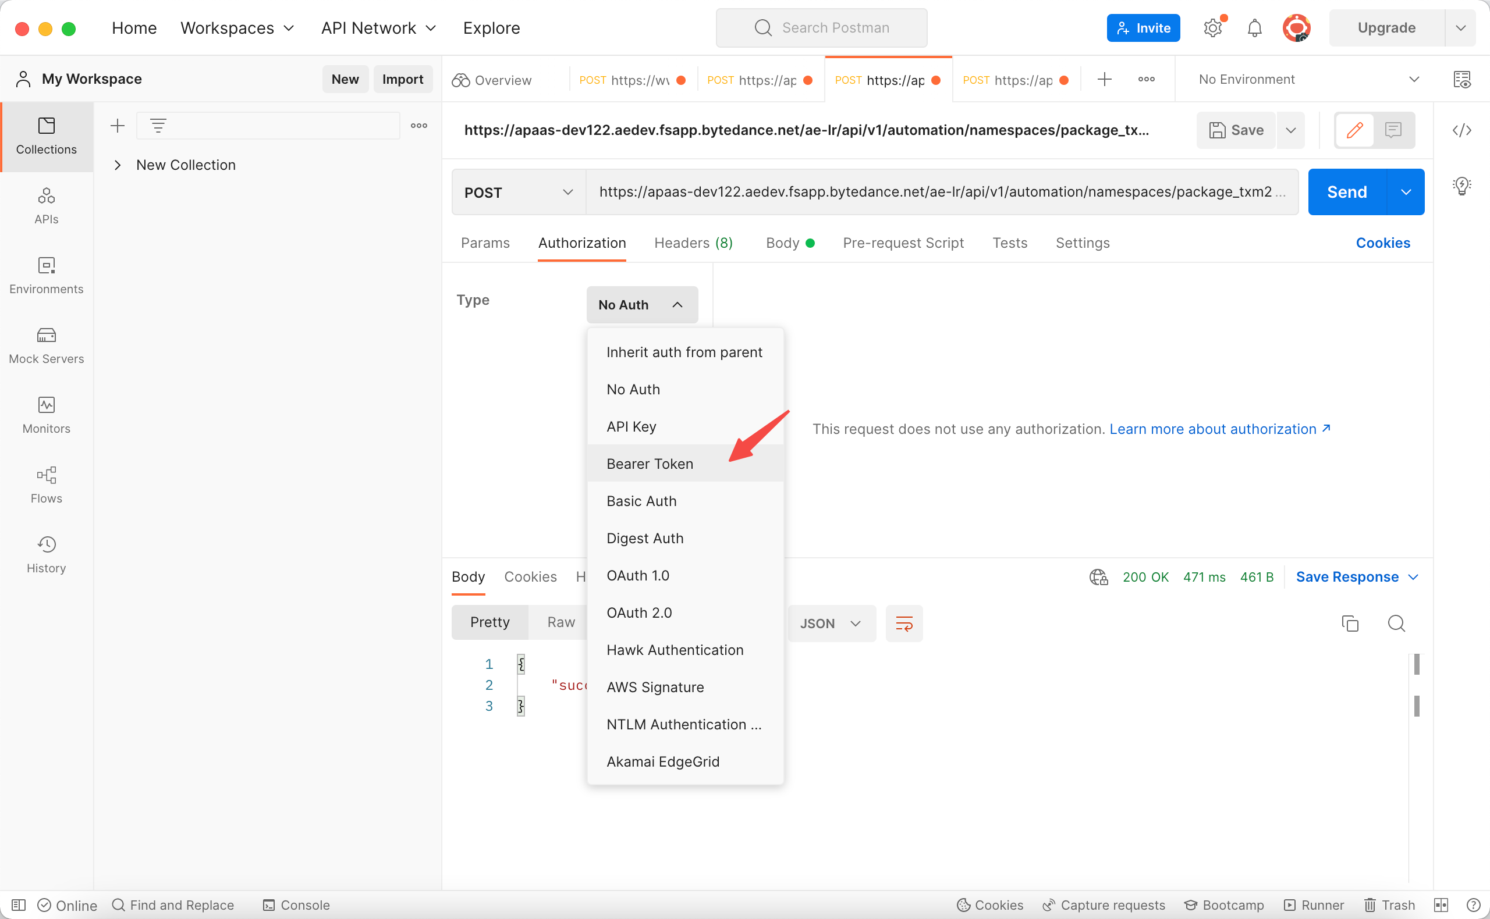The image size is (1490, 919).
Task: Open the Flows sidebar section
Action: [x=46, y=485]
